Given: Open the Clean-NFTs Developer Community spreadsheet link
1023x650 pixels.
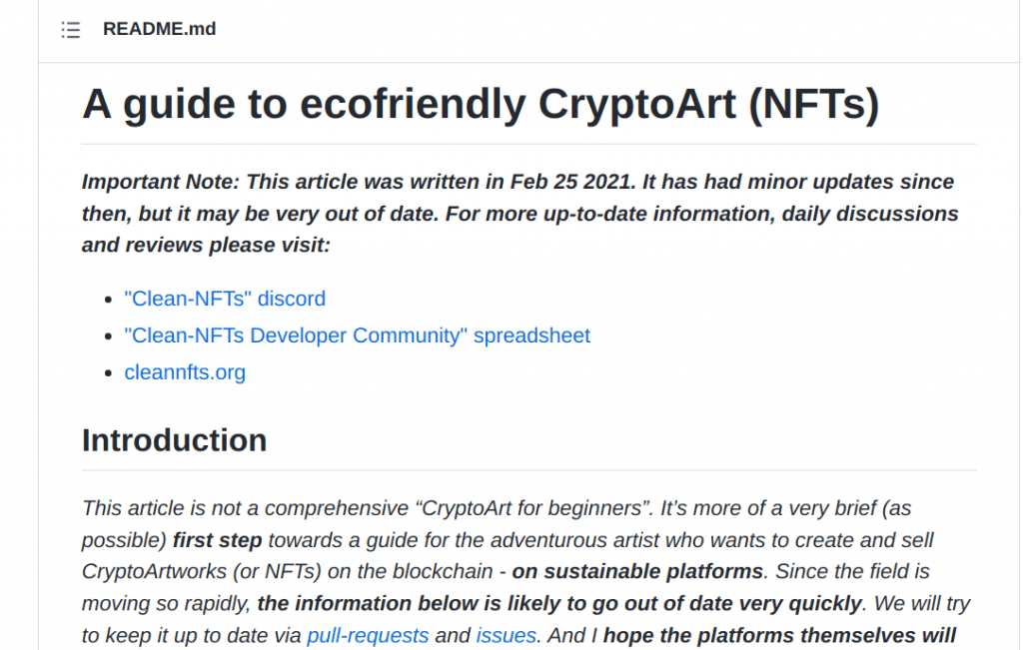Looking at the screenshot, I should [358, 335].
